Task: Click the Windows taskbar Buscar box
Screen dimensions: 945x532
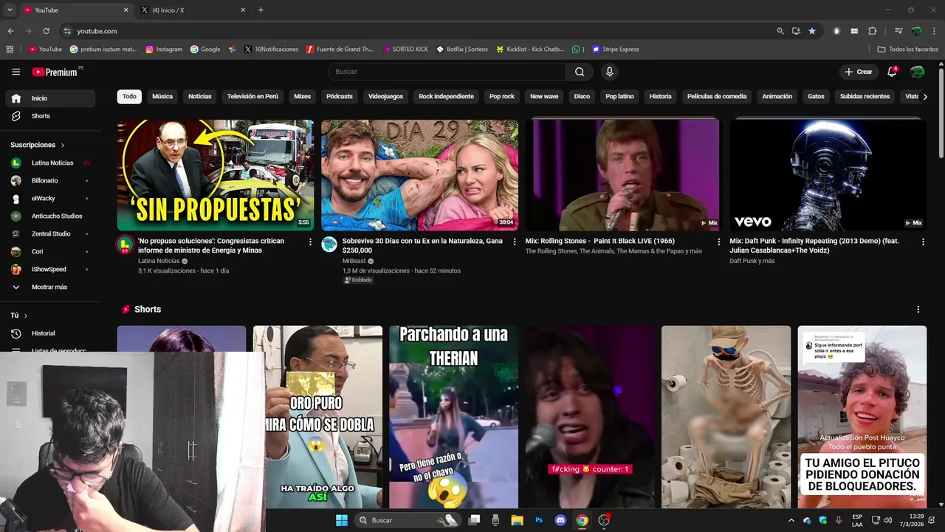Action: tap(408, 520)
